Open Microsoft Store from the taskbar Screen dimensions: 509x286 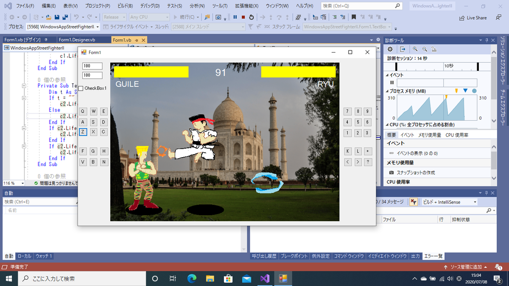[228, 278]
